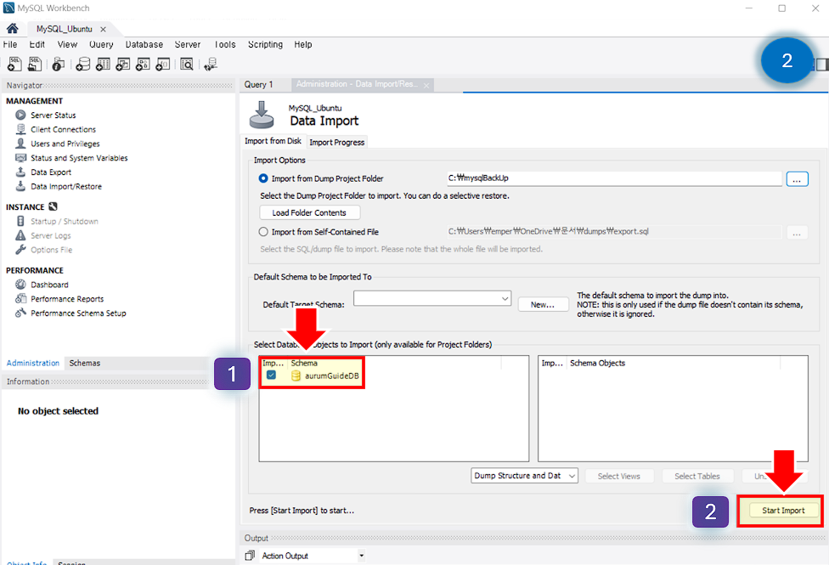The width and height of the screenshot is (829, 565).
Task: Click the dump project folder path field
Action: pyautogui.click(x=614, y=178)
